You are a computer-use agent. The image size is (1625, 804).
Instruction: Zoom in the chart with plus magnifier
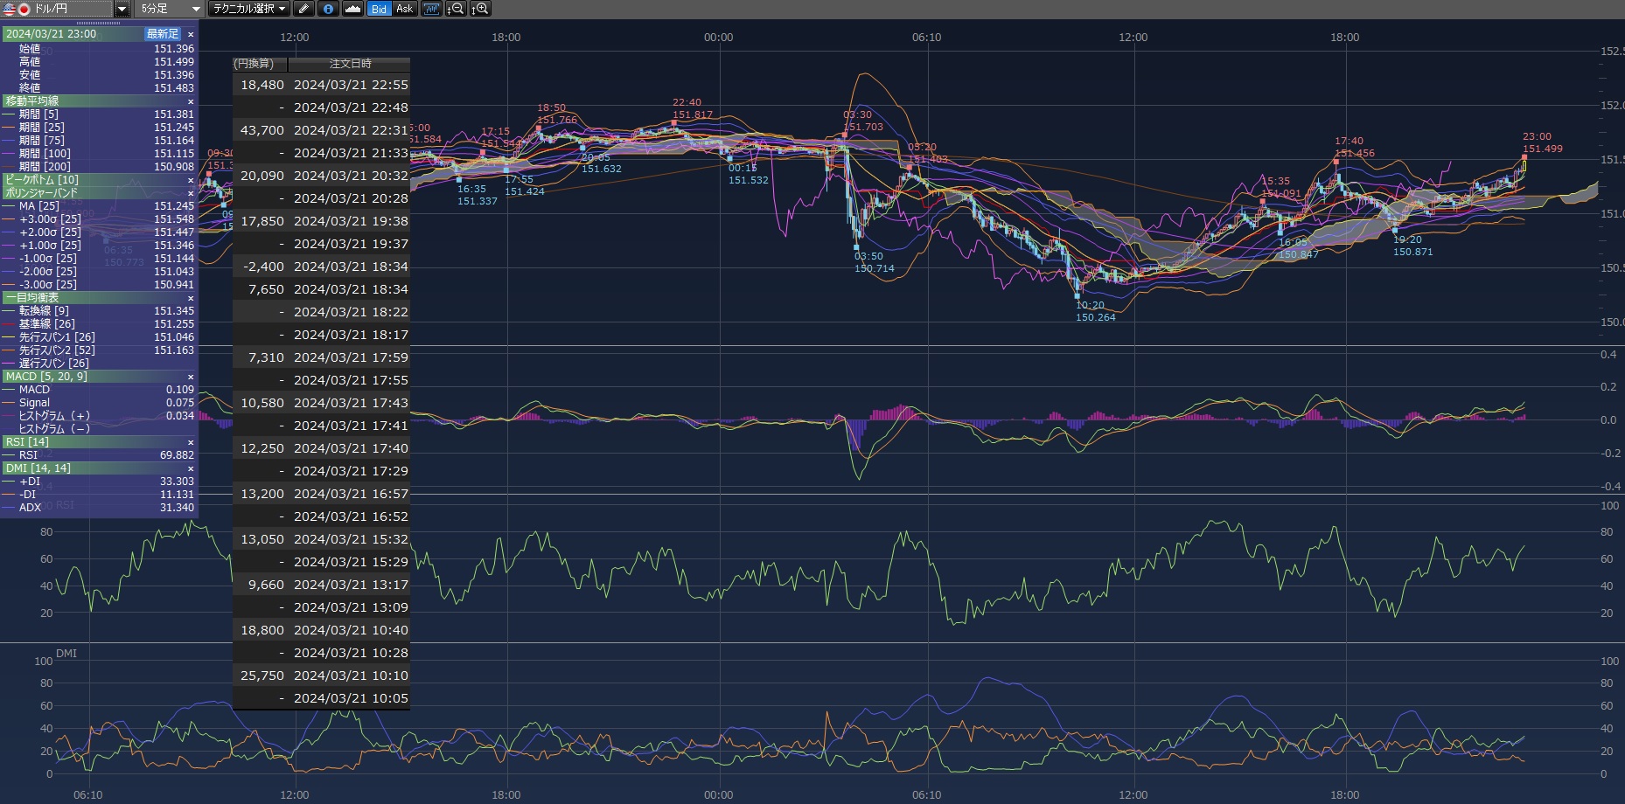(x=480, y=9)
